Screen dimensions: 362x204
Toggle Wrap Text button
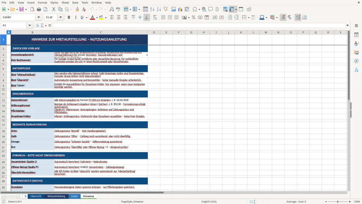tap(155, 18)
